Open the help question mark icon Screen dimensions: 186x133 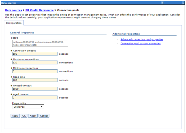pyautogui.click(x=162, y=3)
